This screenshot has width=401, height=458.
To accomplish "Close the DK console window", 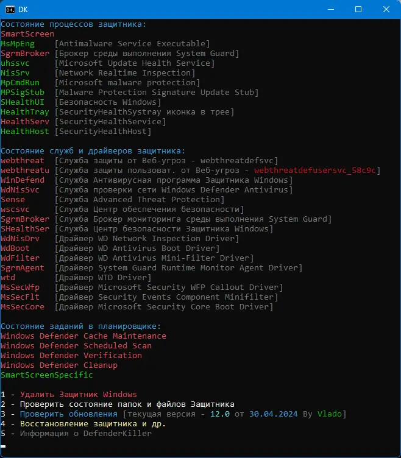I will 386,9.
